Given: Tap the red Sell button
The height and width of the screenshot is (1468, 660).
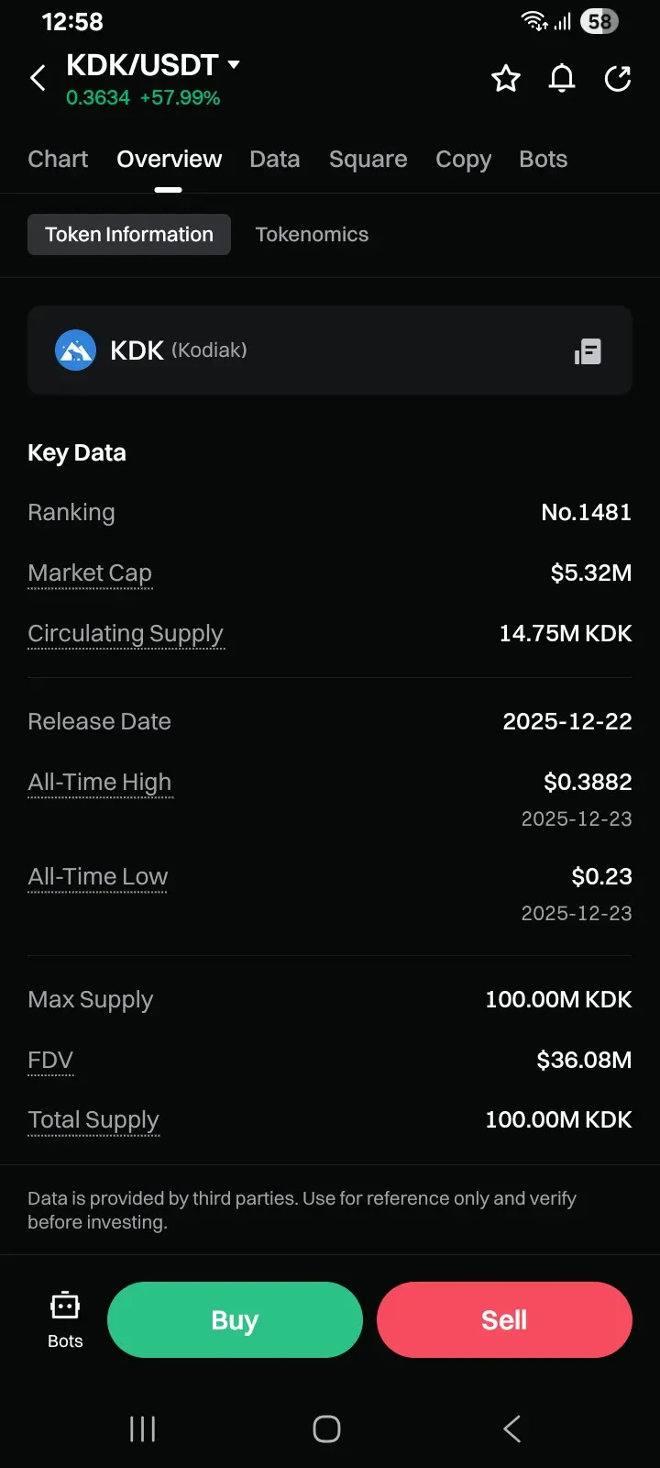Looking at the screenshot, I should 504,1319.
